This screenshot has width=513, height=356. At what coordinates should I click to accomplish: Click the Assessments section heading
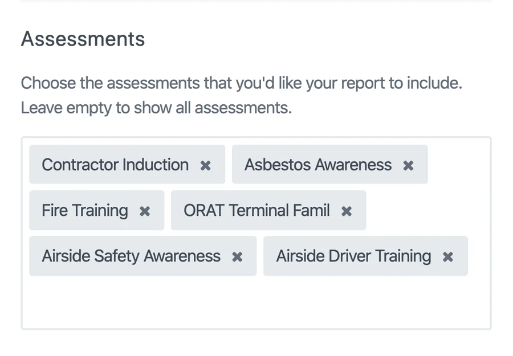pos(82,39)
